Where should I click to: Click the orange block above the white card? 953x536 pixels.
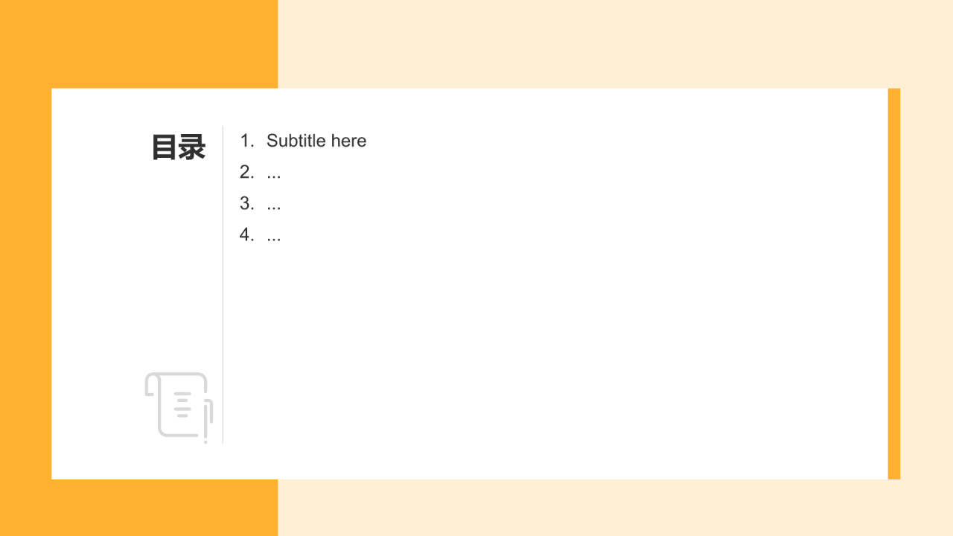point(138,43)
